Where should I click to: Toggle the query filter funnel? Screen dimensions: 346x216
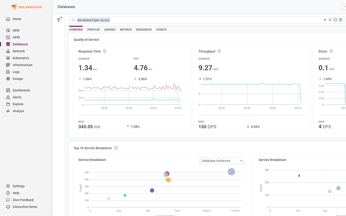(x=59, y=20)
